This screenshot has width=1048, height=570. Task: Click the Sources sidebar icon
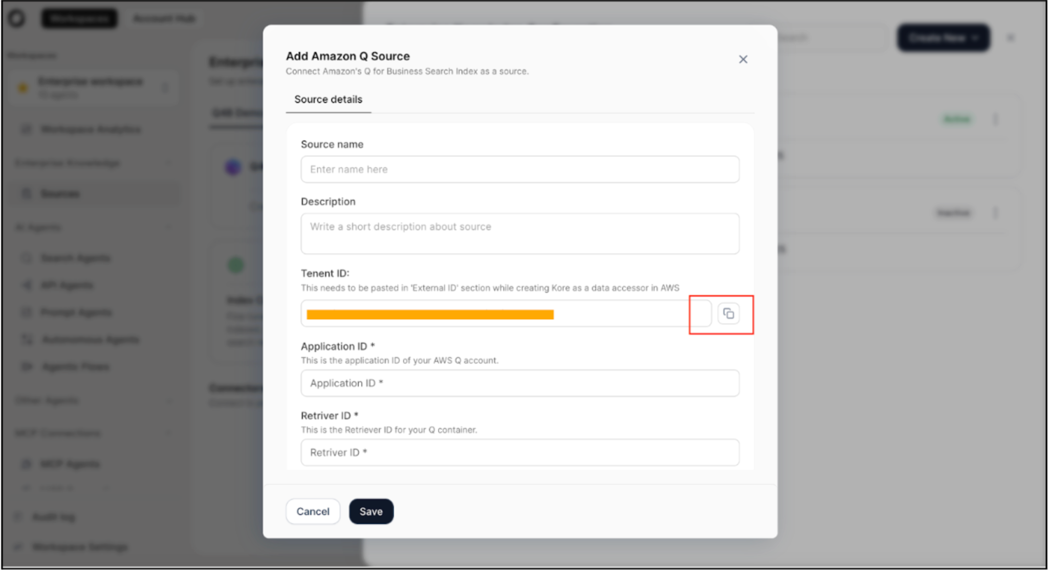[x=26, y=193]
